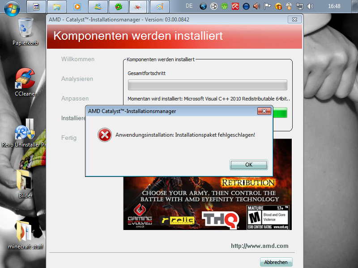
Task: Open Paint palette taskbar icon
Action: click(160, 7)
